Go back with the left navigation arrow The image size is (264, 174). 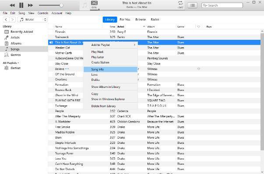pyautogui.click(x=6, y=20)
